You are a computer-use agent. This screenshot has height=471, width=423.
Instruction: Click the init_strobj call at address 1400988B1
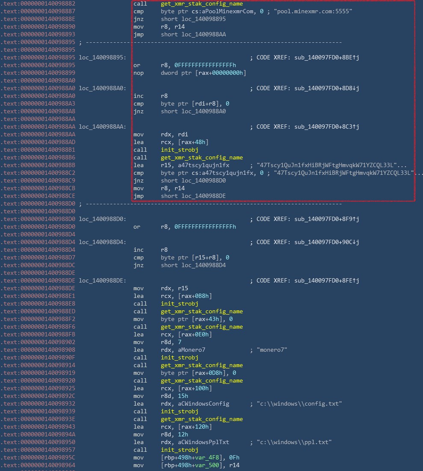(x=179, y=150)
